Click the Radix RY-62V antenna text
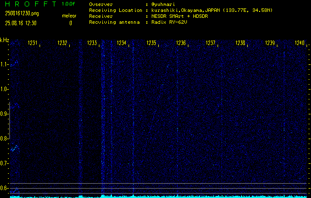Viewport: 311px width, 198px height. (169, 22)
